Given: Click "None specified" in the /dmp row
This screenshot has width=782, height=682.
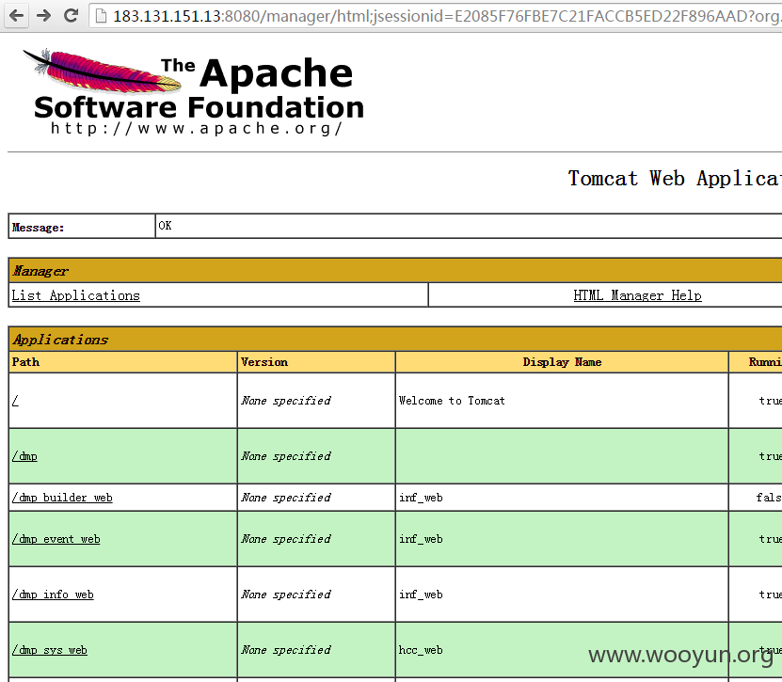Looking at the screenshot, I should pyautogui.click(x=286, y=456).
